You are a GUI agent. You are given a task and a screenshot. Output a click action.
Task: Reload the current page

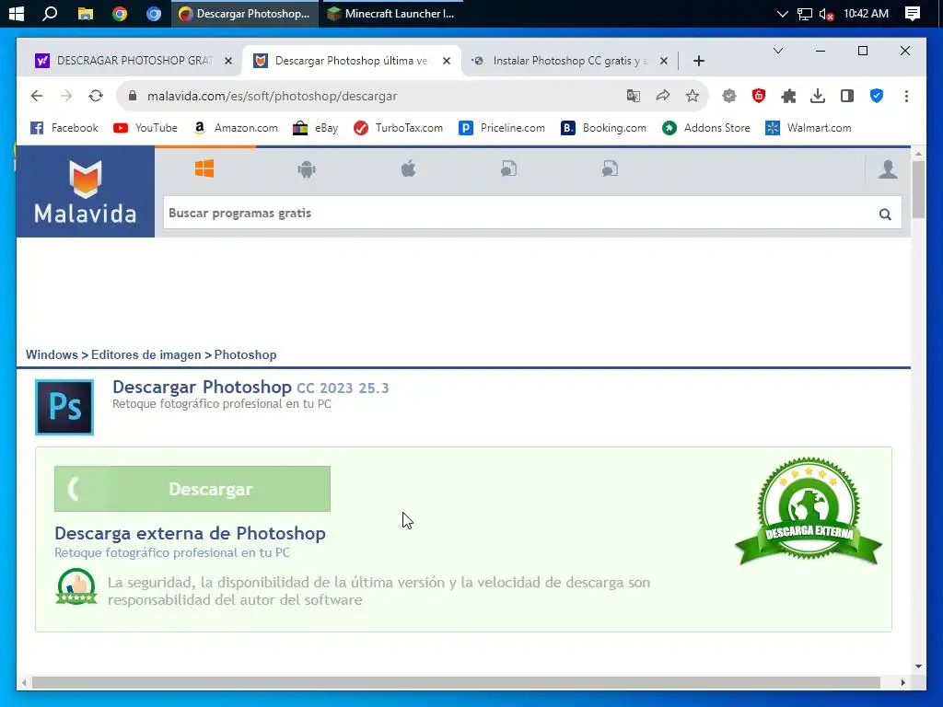(x=96, y=96)
